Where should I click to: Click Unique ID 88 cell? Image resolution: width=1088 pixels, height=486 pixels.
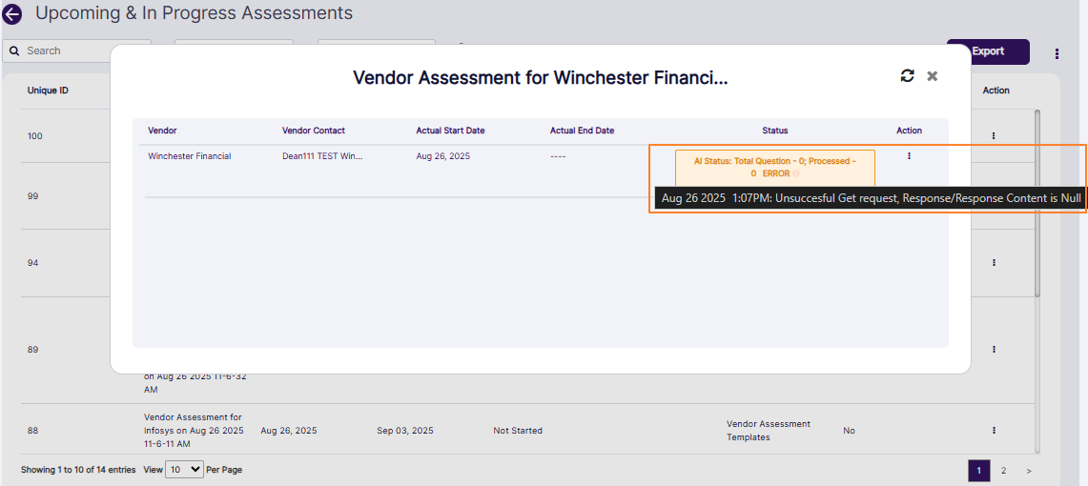tap(32, 431)
